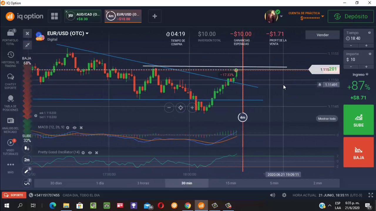Open the indicators button

27,183
